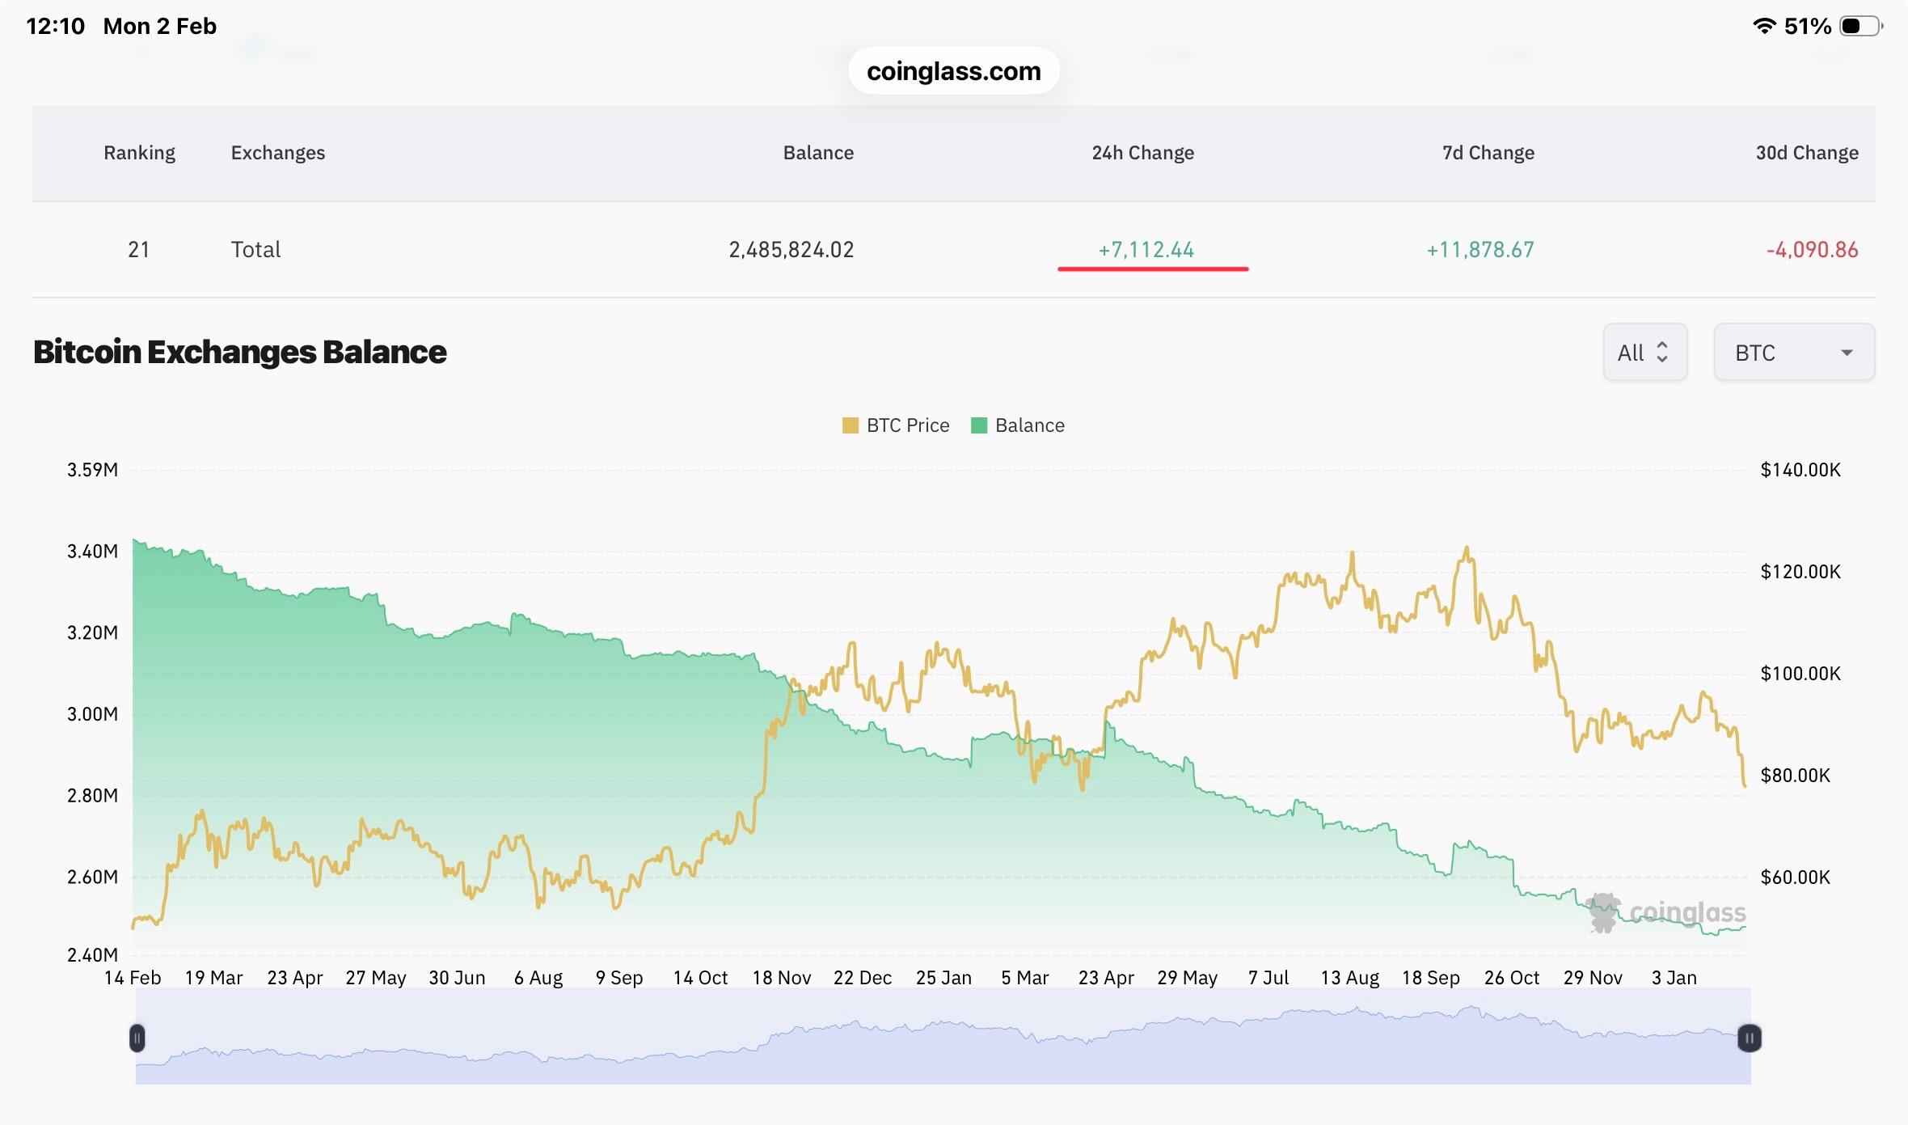Viewport: 1908px width, 1125px height.
Task: Click the Bitcoin Exchanges Balance heading
Action: pyautogui.click(x=239, y=352)
